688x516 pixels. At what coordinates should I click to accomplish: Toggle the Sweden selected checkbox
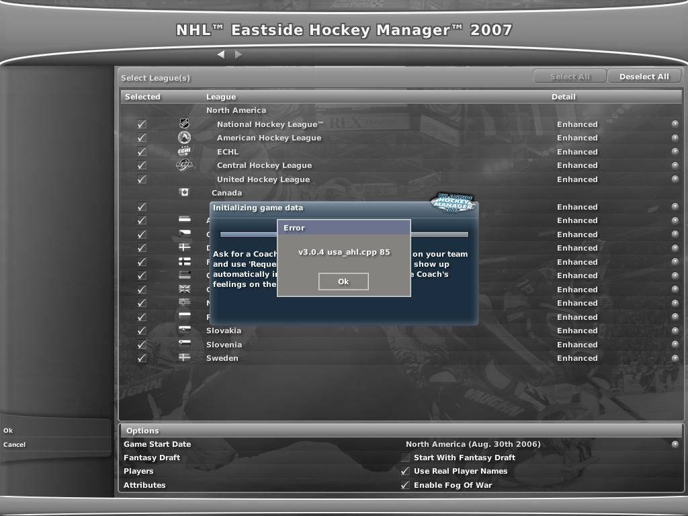[141, 358]
